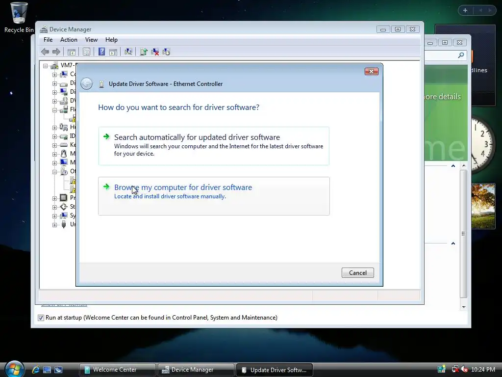Launch Internet Explorer from Quick Launch
Image resolution: width=502 pixels, height=377 pixels.
(x=36, y=370)
